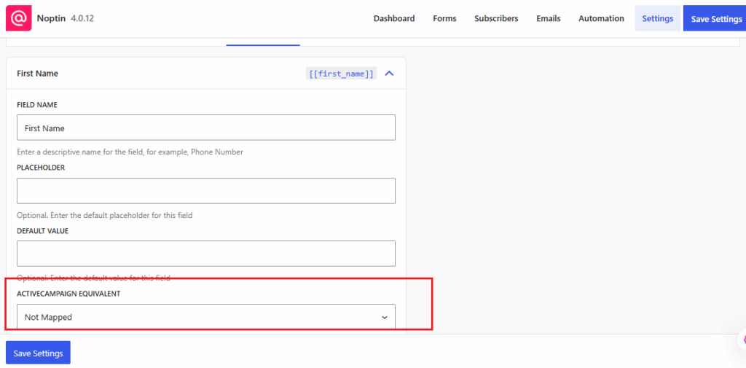Viewport: 746px width, 368px height.
Task: Click Save Settings in top bar
Action: tap(716, 18)
